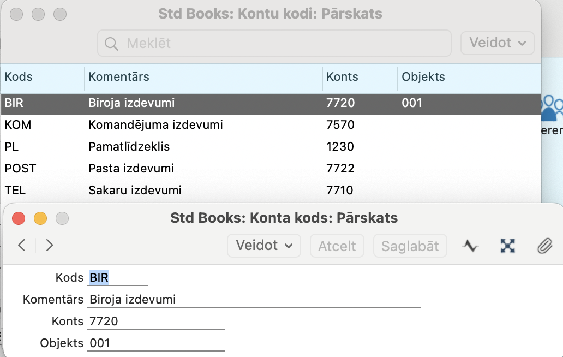Screen dimensions: 563x357
Task: Sort list by Komentārs column header
Action: tap(203, 77)
